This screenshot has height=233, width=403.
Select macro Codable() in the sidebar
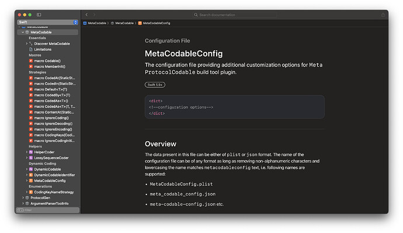(x=47, y=61)
